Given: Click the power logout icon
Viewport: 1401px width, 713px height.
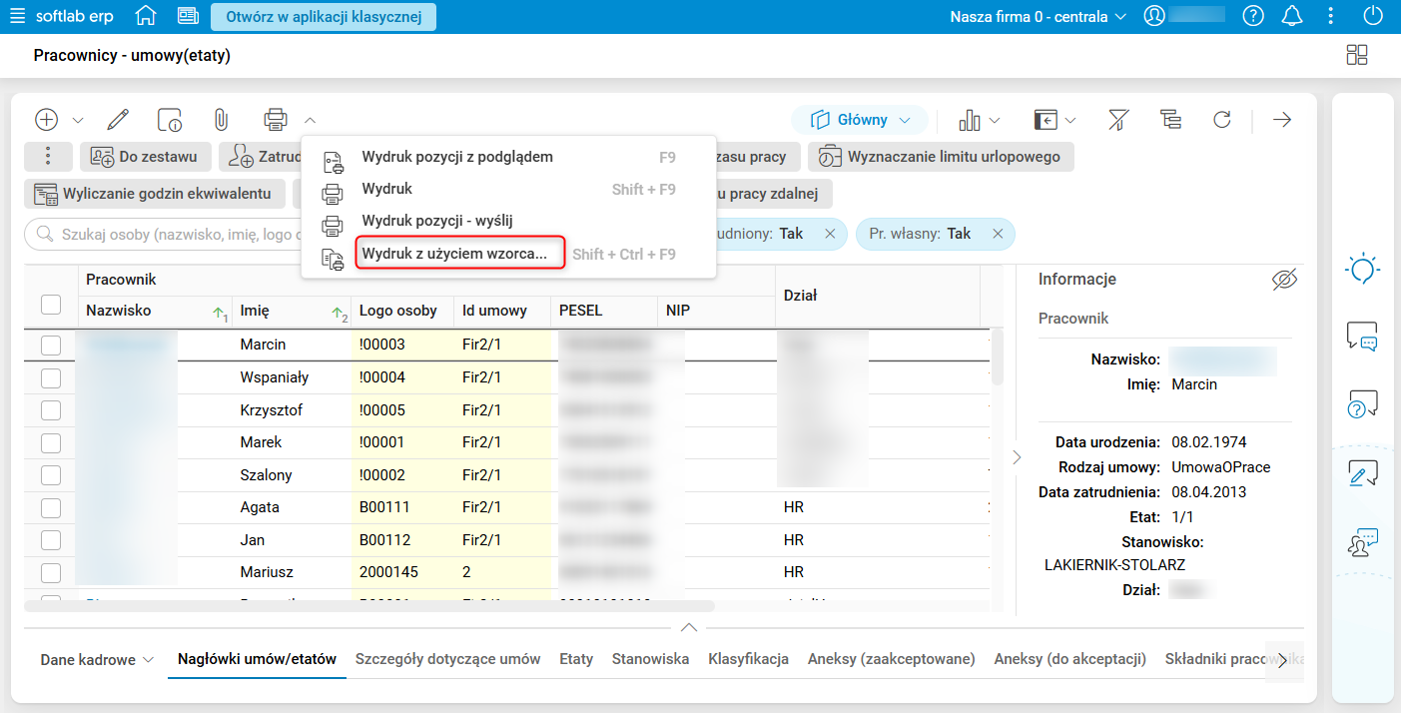Looking at the screenshot, I should [1373, 16].
